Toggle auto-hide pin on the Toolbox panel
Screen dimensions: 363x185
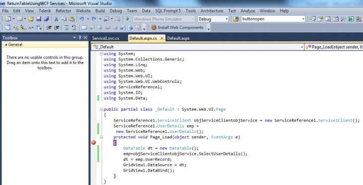pyautogui.click(x=80, y=38)
